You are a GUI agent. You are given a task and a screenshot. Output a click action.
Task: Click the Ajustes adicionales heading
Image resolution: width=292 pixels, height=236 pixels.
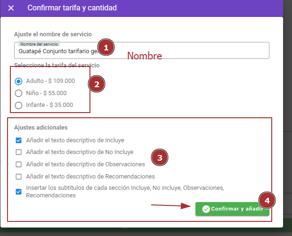pyautogui.click(x=41, y=128)
